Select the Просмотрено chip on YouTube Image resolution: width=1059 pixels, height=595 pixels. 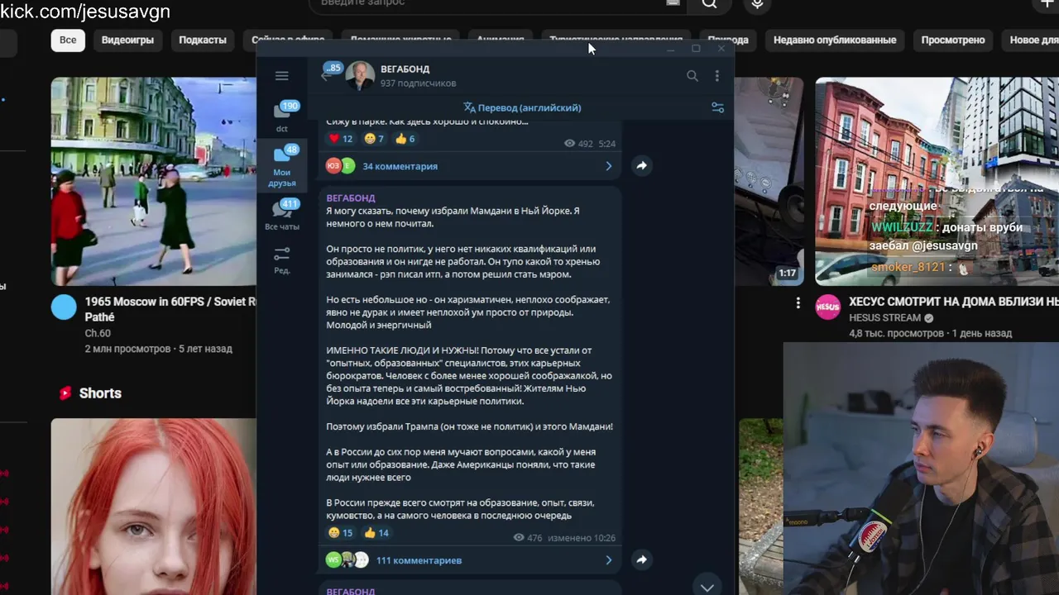point(953,40)
